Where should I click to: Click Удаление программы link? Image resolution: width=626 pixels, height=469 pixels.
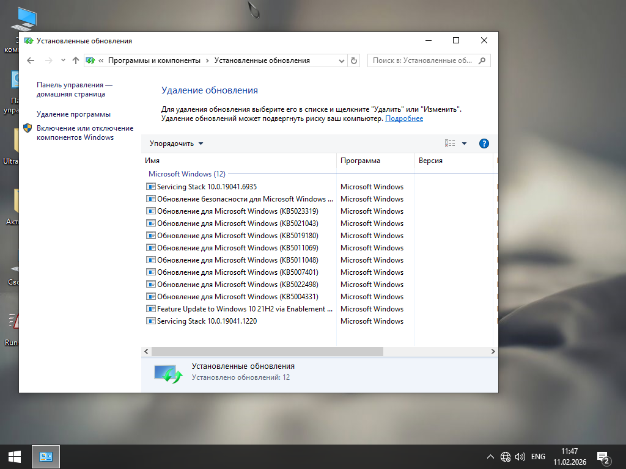tap(73, 114)
